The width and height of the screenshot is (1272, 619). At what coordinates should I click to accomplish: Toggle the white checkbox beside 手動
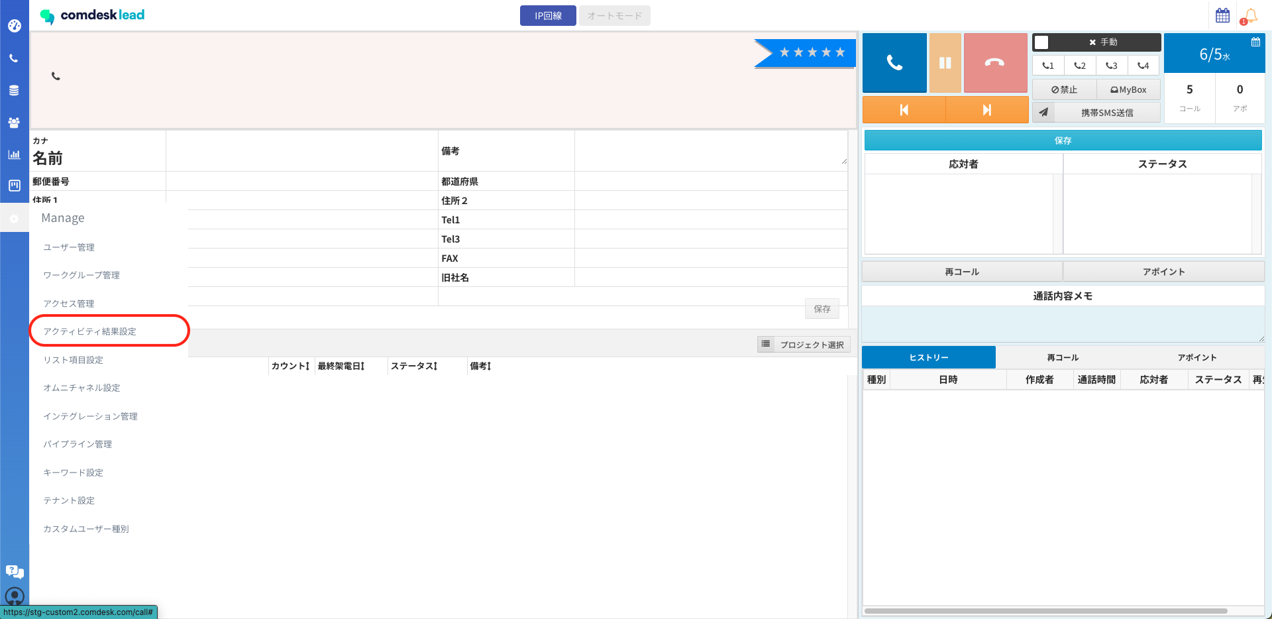click(1041, 42)
